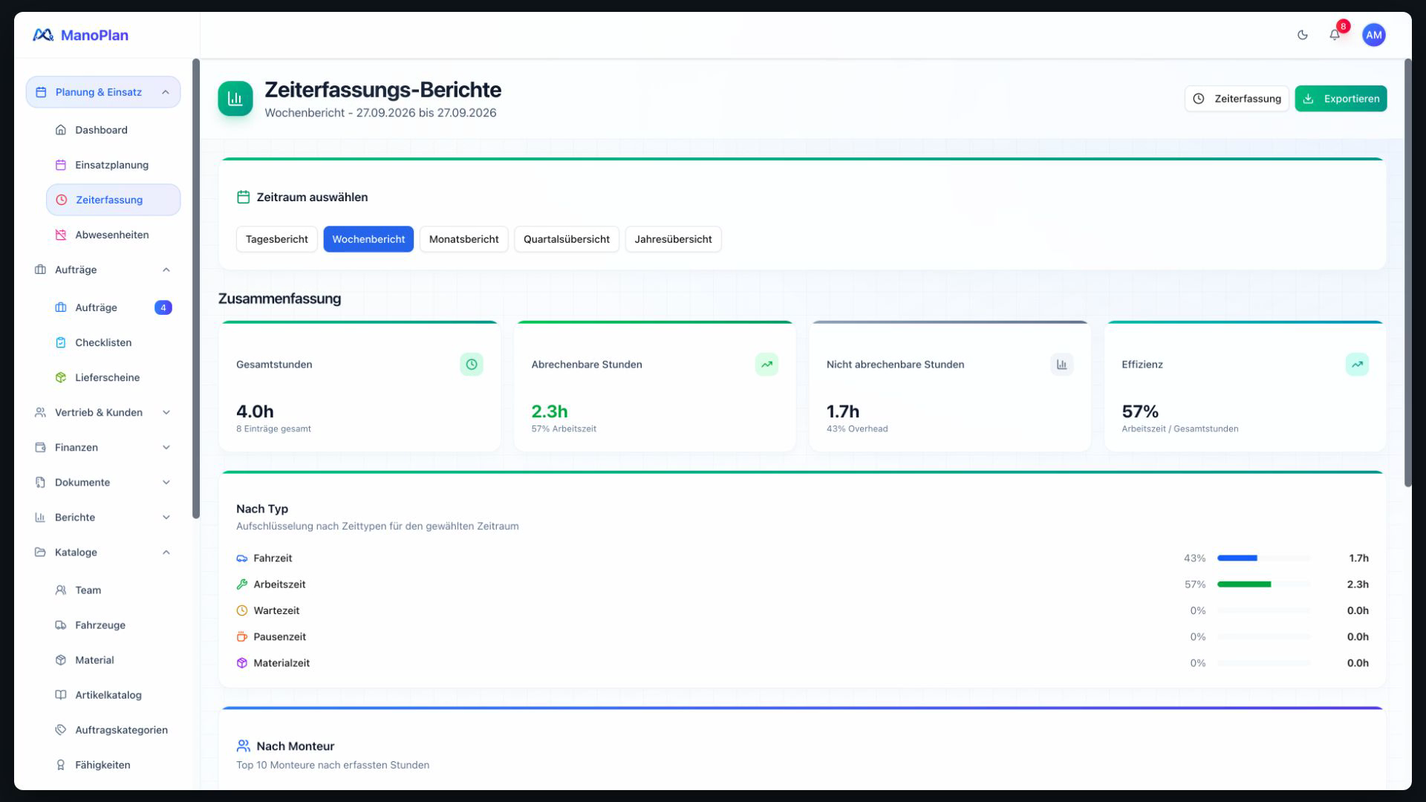
Task: Select Quartalsübersicht period tab
Action: pyautogui.click(x=566, y=239)
